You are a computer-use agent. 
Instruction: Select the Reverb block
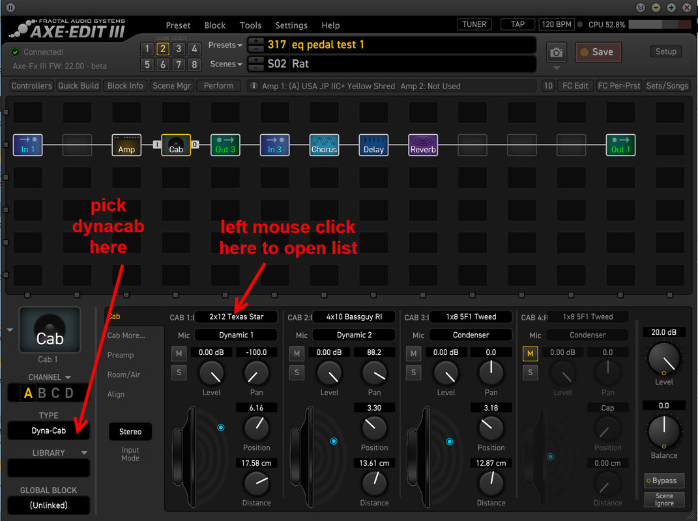pos(423,145)
